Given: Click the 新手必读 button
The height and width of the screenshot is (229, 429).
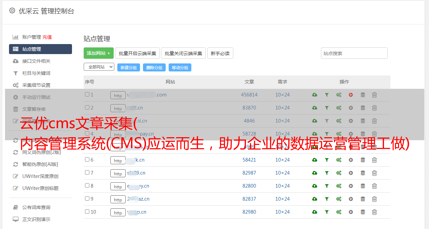Looking at the screenshot, I should point(220,53).
